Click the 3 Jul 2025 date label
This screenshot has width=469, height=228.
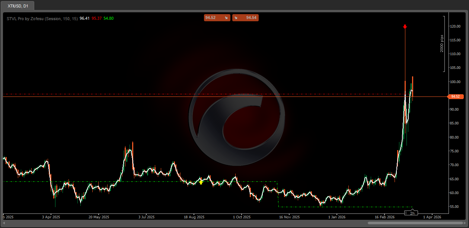coord(146,216)
